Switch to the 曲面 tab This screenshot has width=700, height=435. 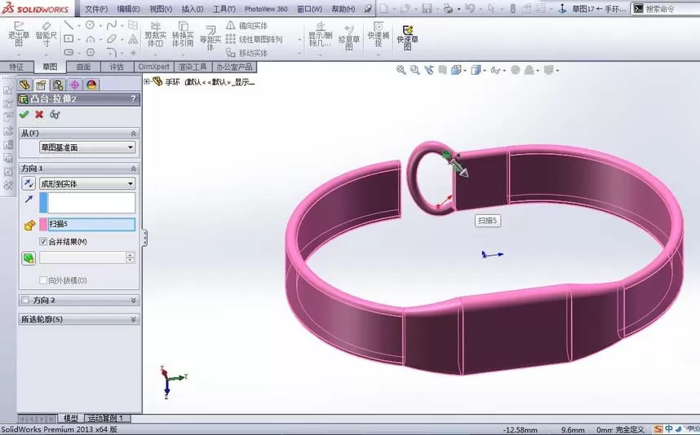(83, 67)
